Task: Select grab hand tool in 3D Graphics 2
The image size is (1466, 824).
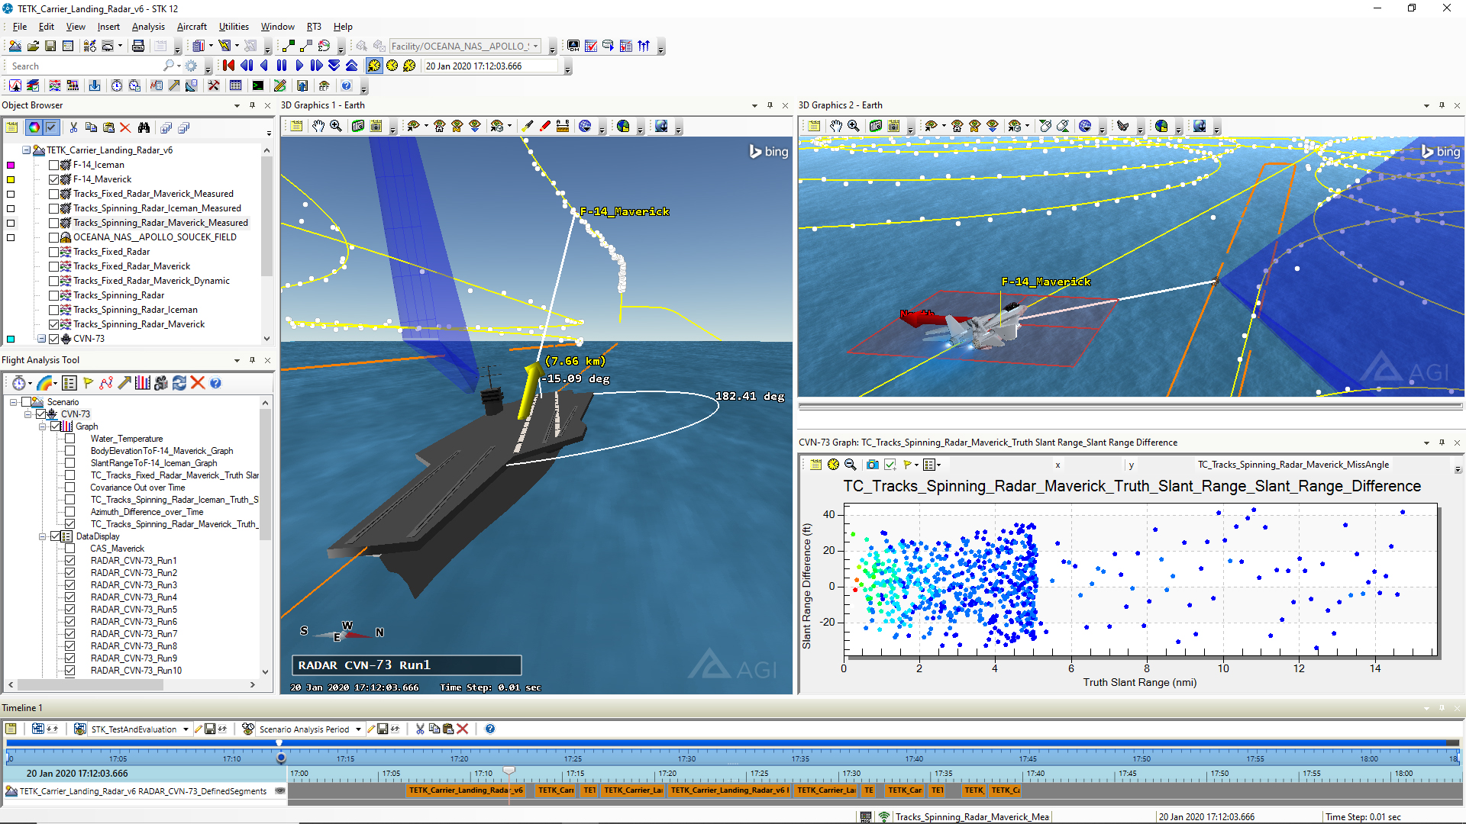Action: tap(836, 127)
